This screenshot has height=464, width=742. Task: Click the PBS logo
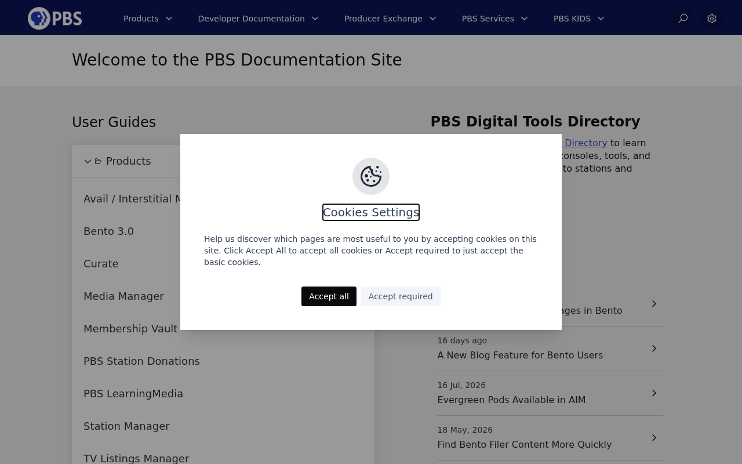(x=55, y=19)
